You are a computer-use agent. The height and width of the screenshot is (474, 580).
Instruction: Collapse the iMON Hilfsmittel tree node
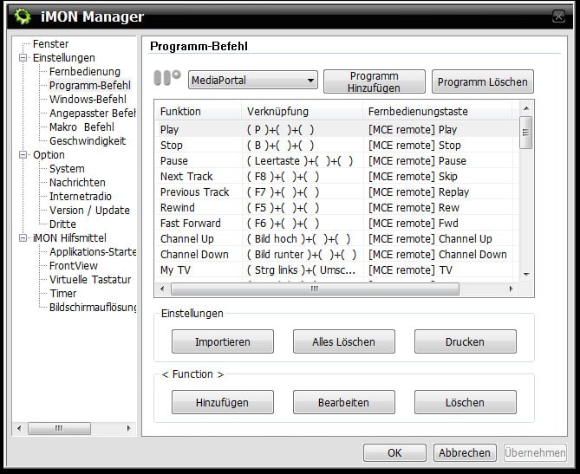pyautogui.click(x=23, y=238)
